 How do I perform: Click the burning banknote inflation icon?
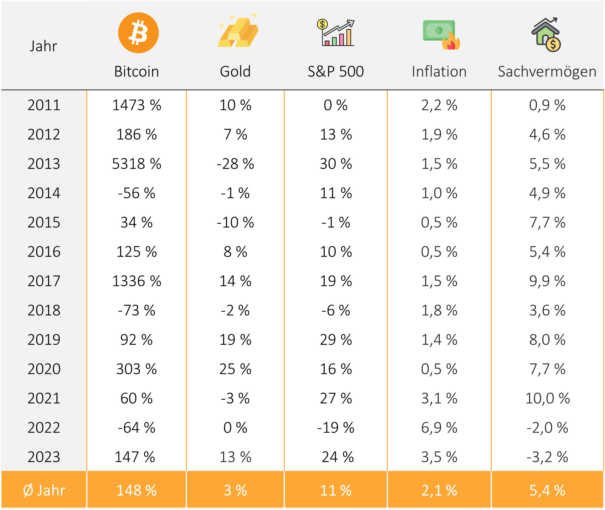click(x=441, y=34)
